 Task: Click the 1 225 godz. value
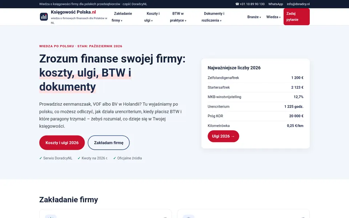pyautogui.click(x=294, y=106)
